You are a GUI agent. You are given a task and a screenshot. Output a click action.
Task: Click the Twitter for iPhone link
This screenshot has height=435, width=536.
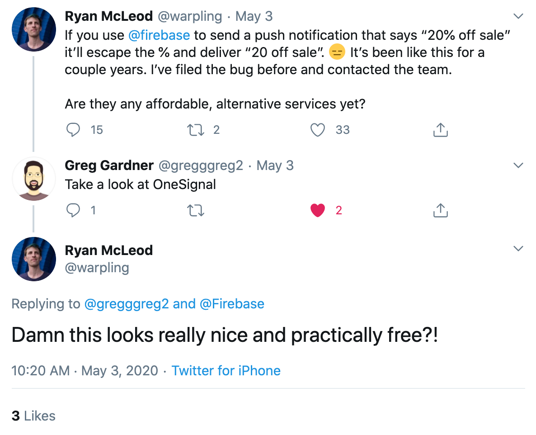(x=226, y=371)
